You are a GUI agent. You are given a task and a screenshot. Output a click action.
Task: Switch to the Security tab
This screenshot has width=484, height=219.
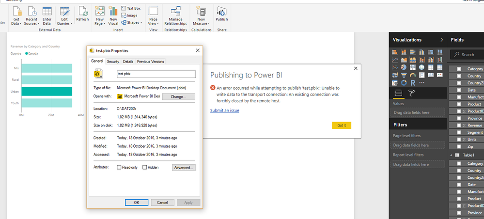click(x=113, y=62)
